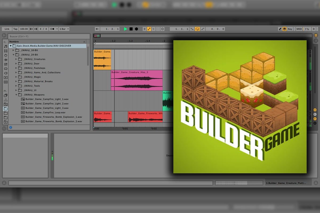The height and width of the screenshot is (213, 320).
Task: Stop playback with the square Stop button
Action: (x=131, y=29)
